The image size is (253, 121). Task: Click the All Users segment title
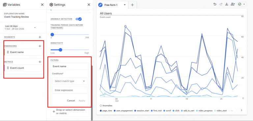click(x=106, y=13)
